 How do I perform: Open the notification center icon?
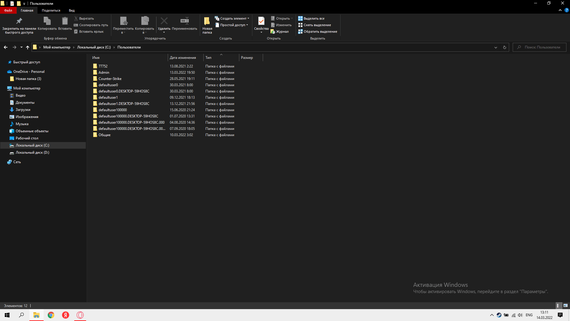tap(560, 315)
